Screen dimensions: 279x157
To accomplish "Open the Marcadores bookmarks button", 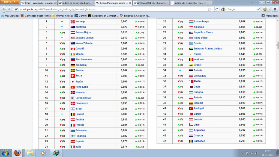I will pos(270,16).
